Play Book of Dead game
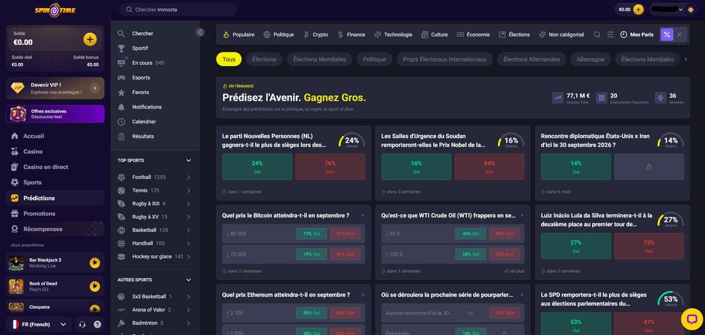Viewport: 705px width, 335px height. click(95, 286)
